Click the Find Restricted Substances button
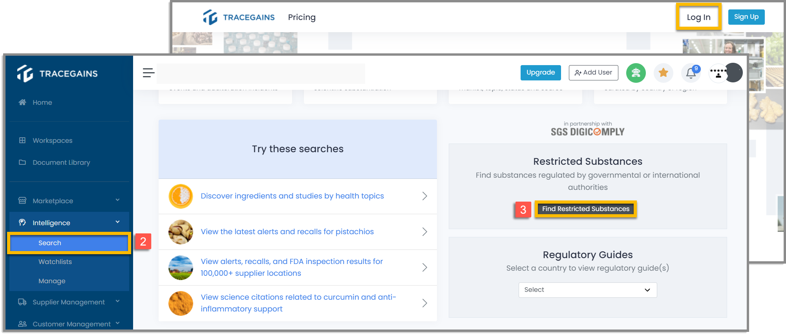Viewport: 786px width, 335px height. click(x=585, y=209)
